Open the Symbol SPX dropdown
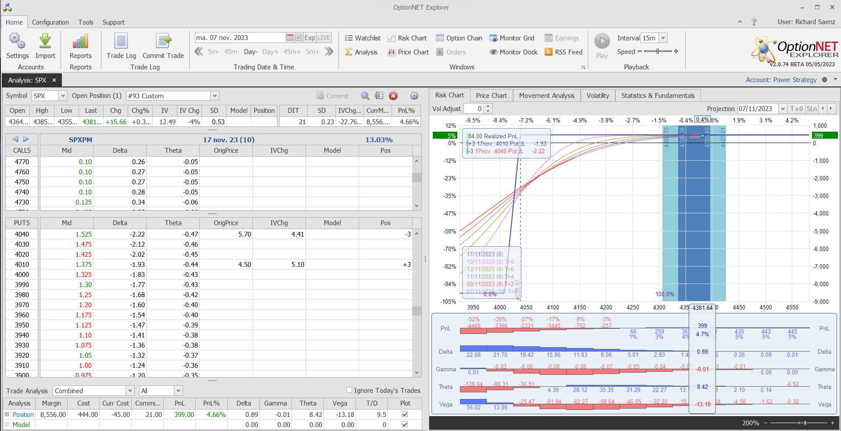Viewport: 841px width, 431px height. [x=63, y=96]
